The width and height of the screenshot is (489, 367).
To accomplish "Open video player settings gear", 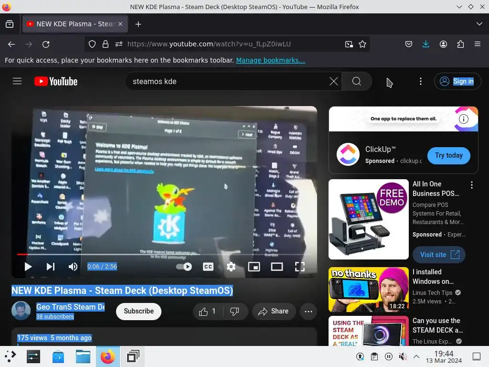I will 231,267.
